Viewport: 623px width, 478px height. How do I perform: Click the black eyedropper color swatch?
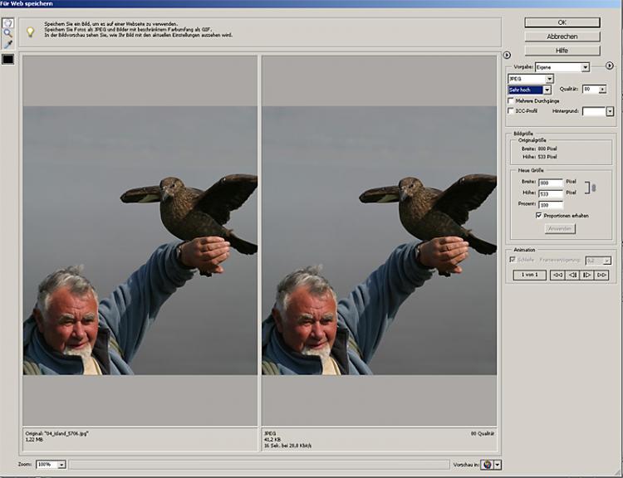(x=8, y=59)
